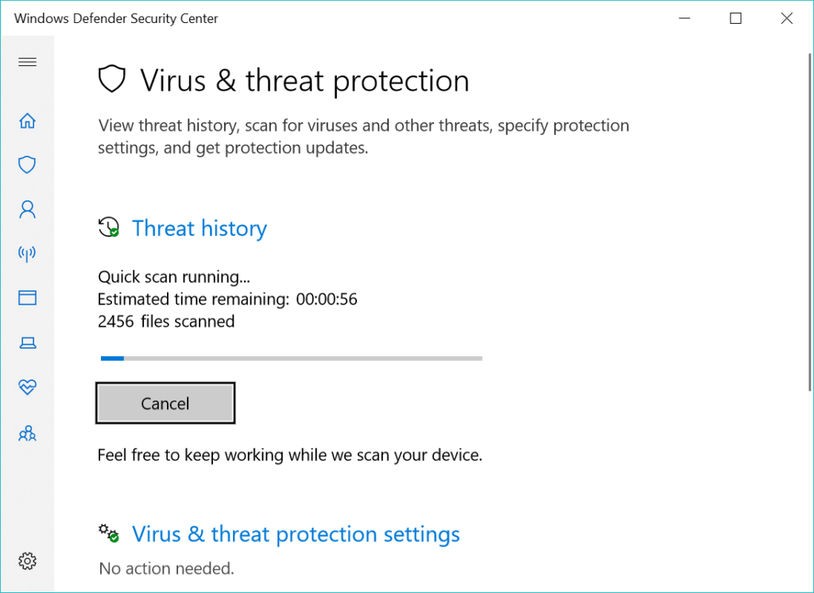Click the Threat history clock icon
The width and height of the screenshot is (814, 593).
coord(108,227)
